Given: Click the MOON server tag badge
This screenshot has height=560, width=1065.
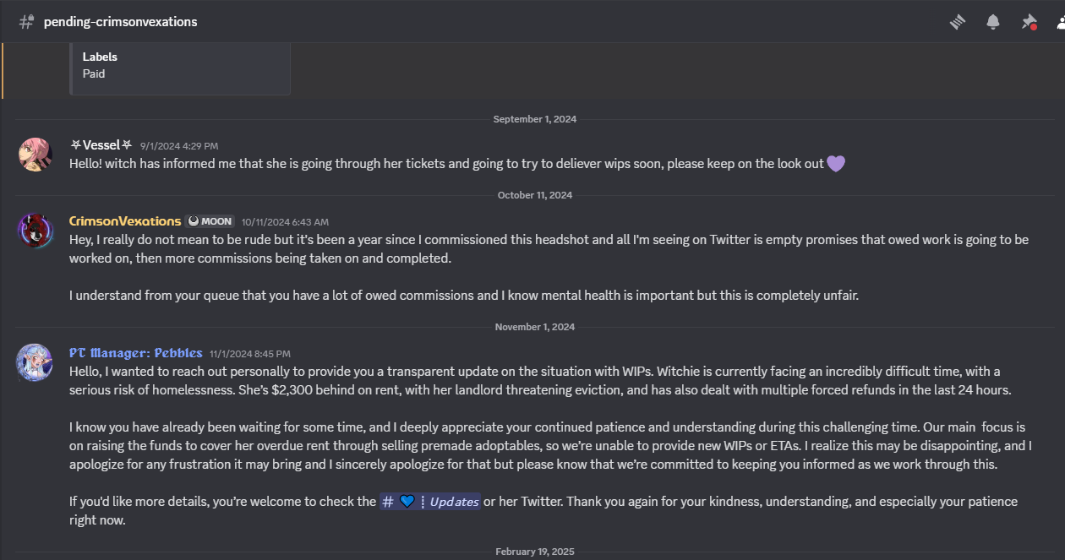Looking at the screenshot, I should [x=210, y=221].
